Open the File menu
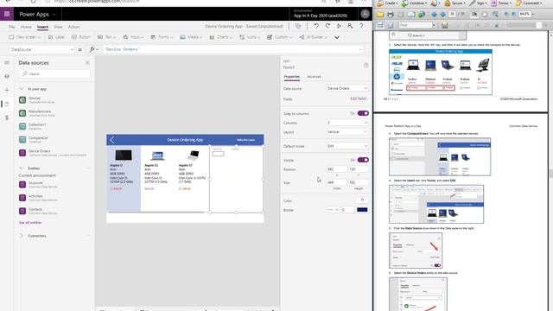 pyautogui.click(x=12, y=27)
